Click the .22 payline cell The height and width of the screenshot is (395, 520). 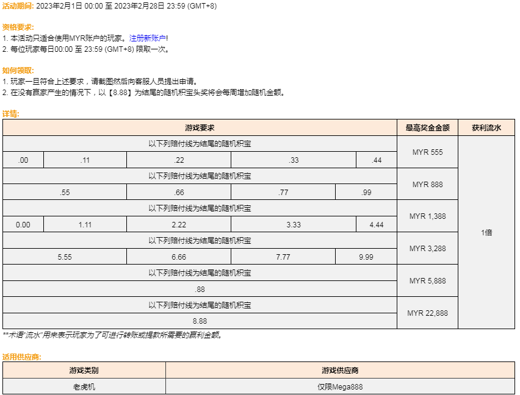tap(179, 160)
